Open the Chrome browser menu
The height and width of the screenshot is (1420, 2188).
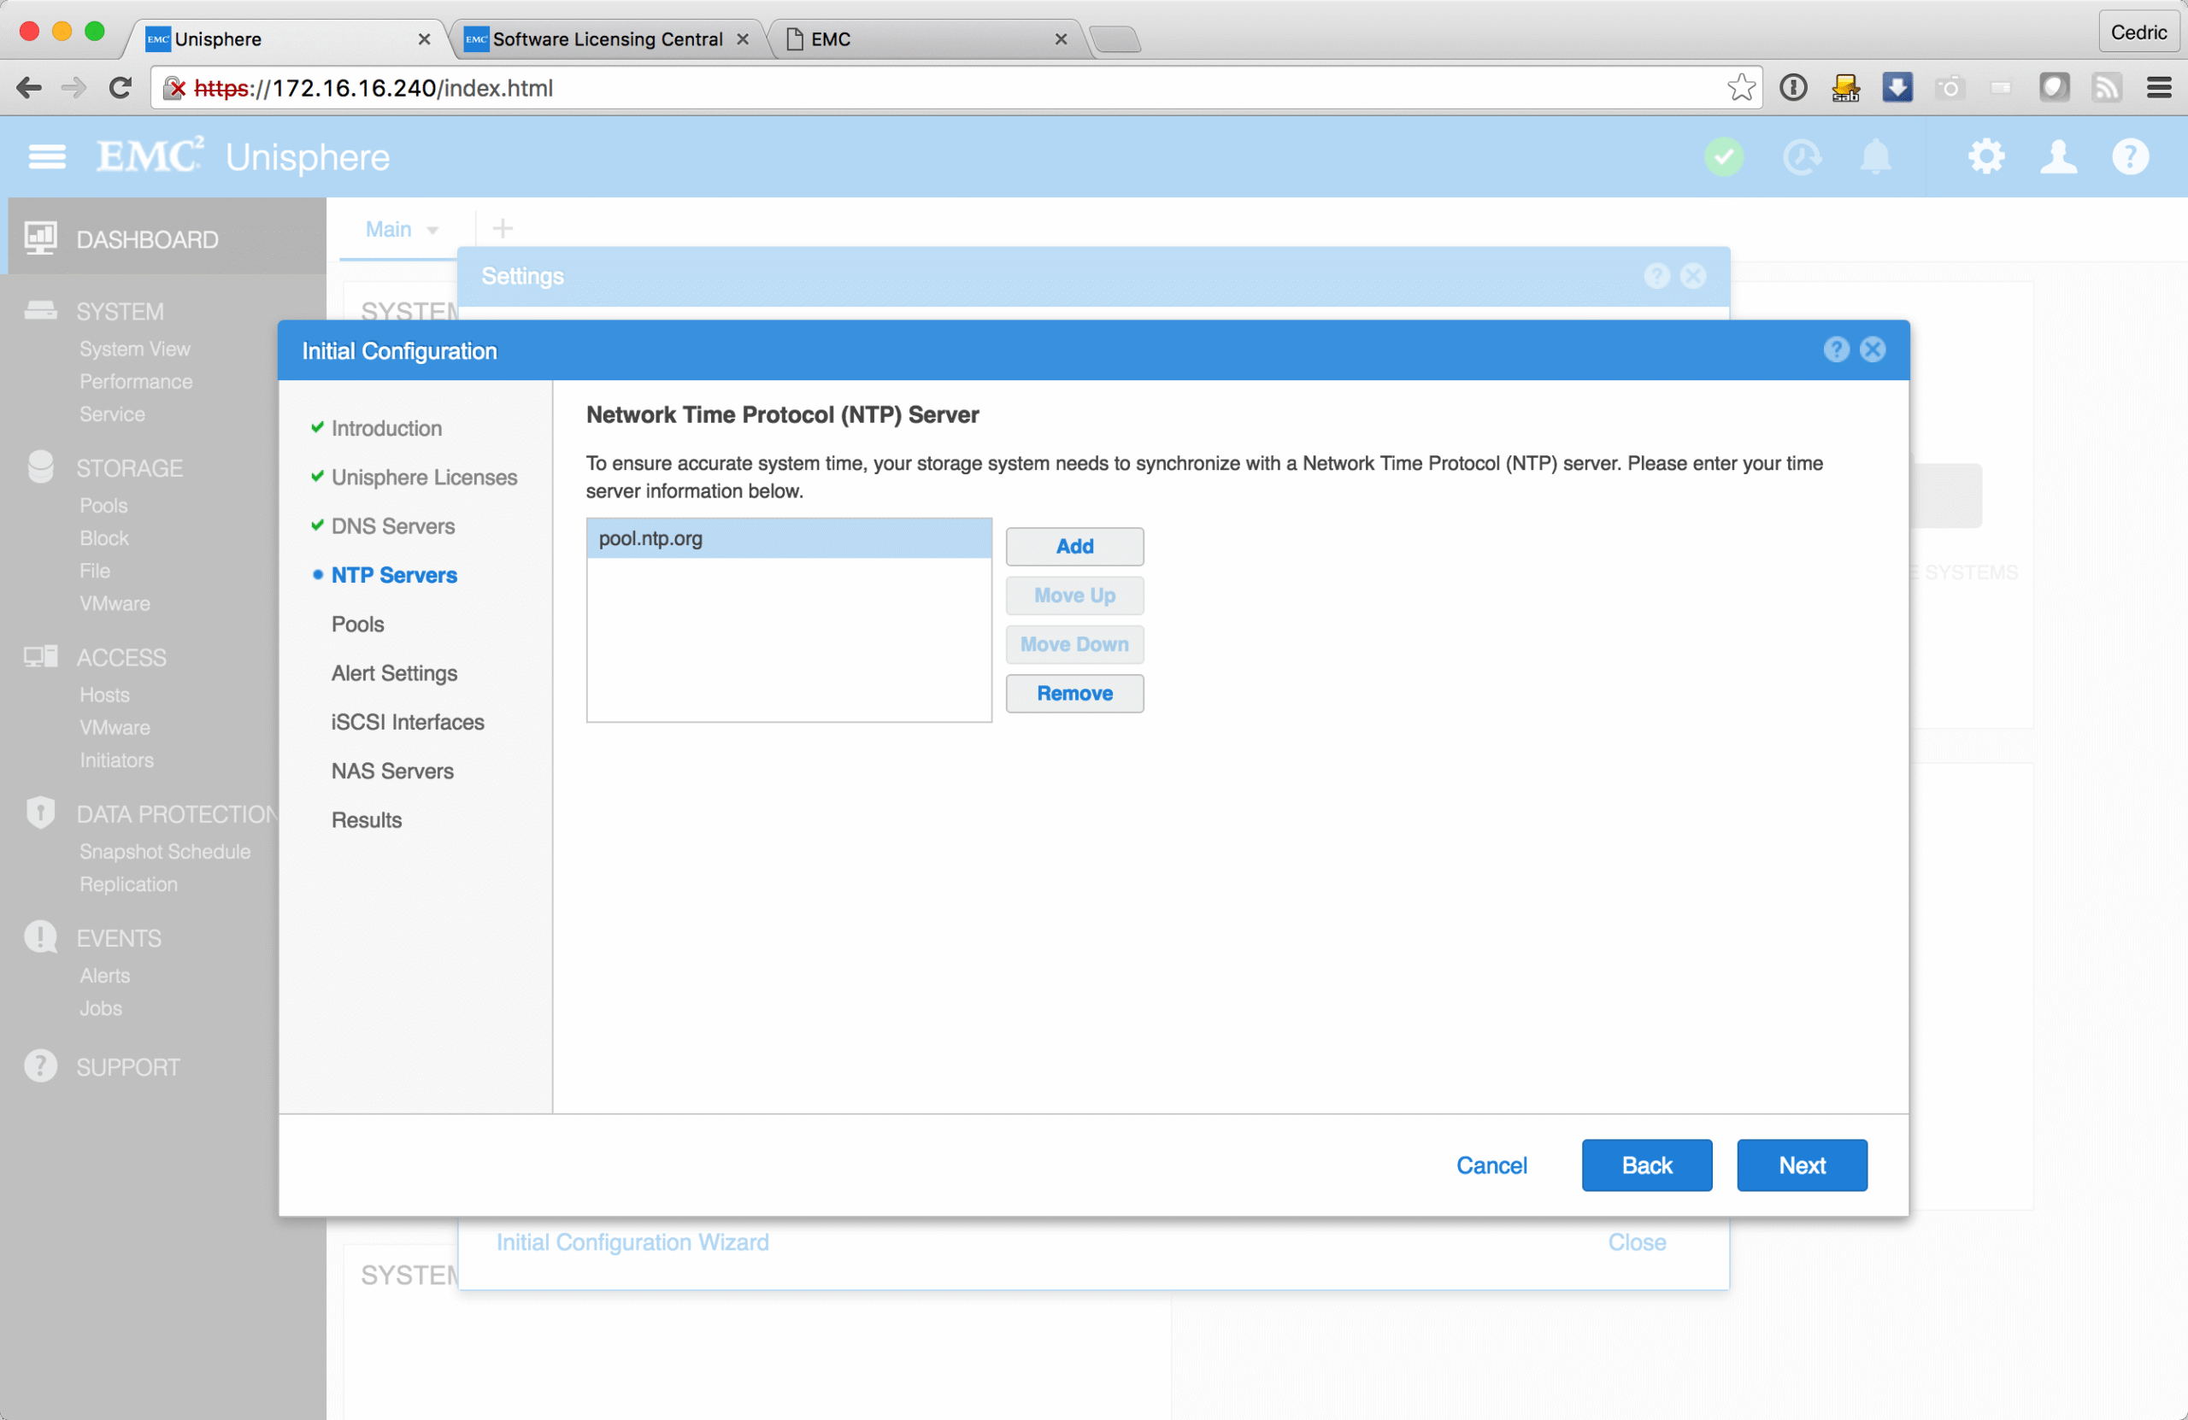click(x=2159, y=88)
